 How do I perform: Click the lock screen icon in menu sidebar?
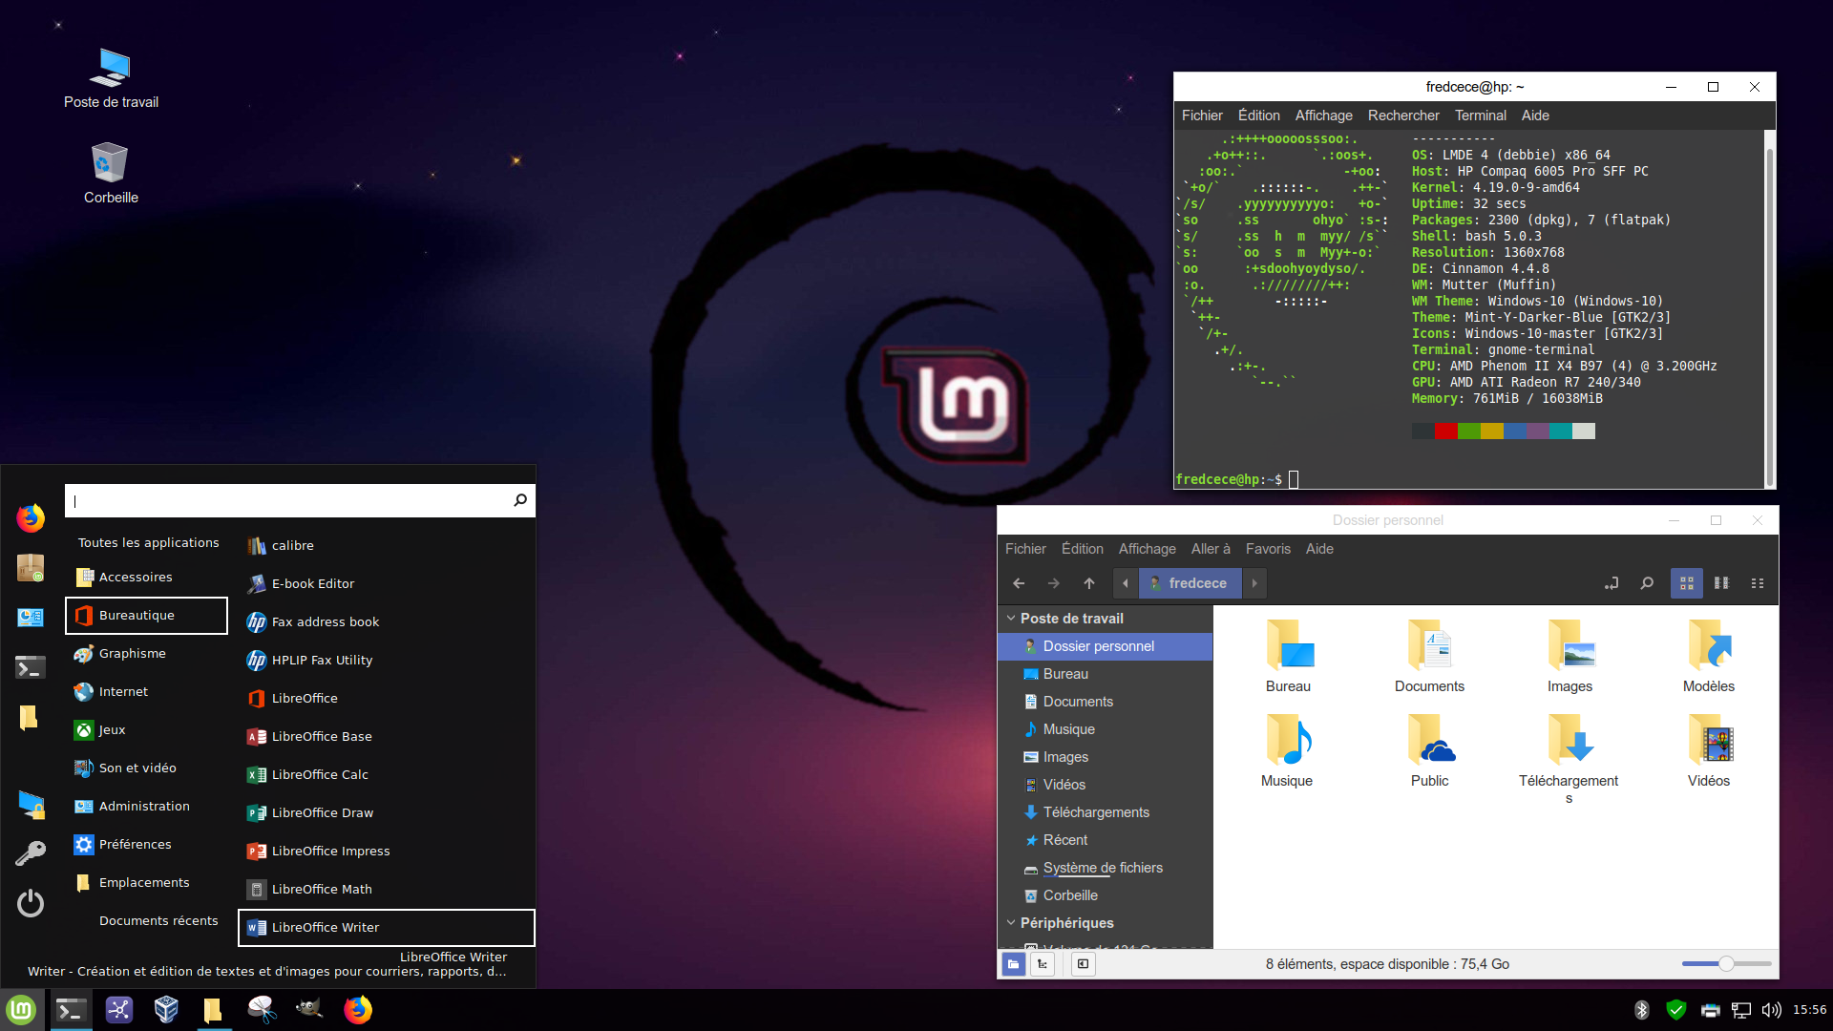coord(31,804)
